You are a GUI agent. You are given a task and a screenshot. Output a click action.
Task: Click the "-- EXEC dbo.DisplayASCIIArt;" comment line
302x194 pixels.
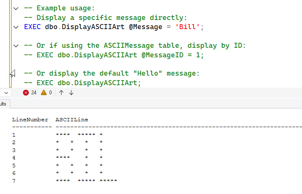pos(83,83)
